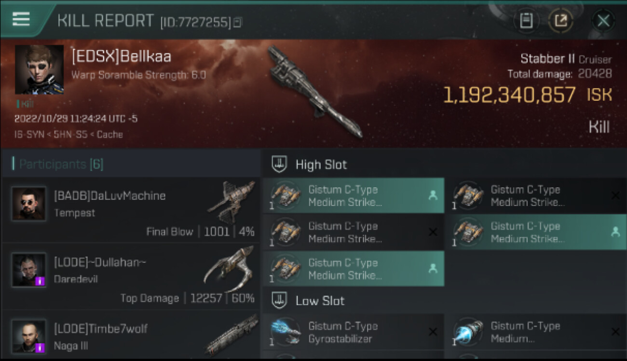Click Gistum C-Type Medium low slot module

[536, 332]
